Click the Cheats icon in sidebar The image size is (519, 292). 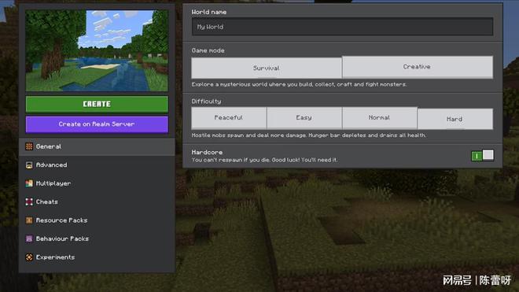tap(29, 201)
